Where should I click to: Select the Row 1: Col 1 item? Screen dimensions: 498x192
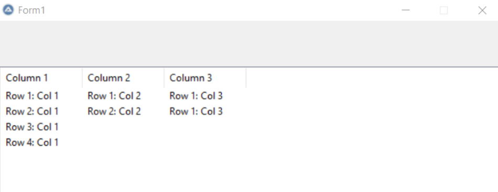[32, 96]
